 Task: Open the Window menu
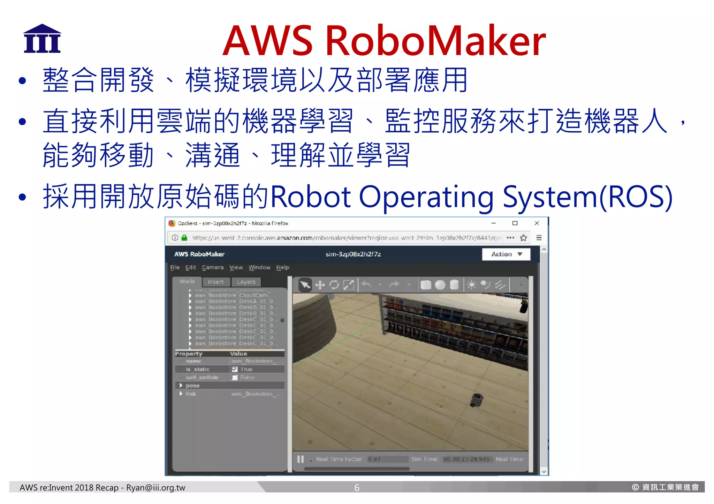[x=259, y=267]
